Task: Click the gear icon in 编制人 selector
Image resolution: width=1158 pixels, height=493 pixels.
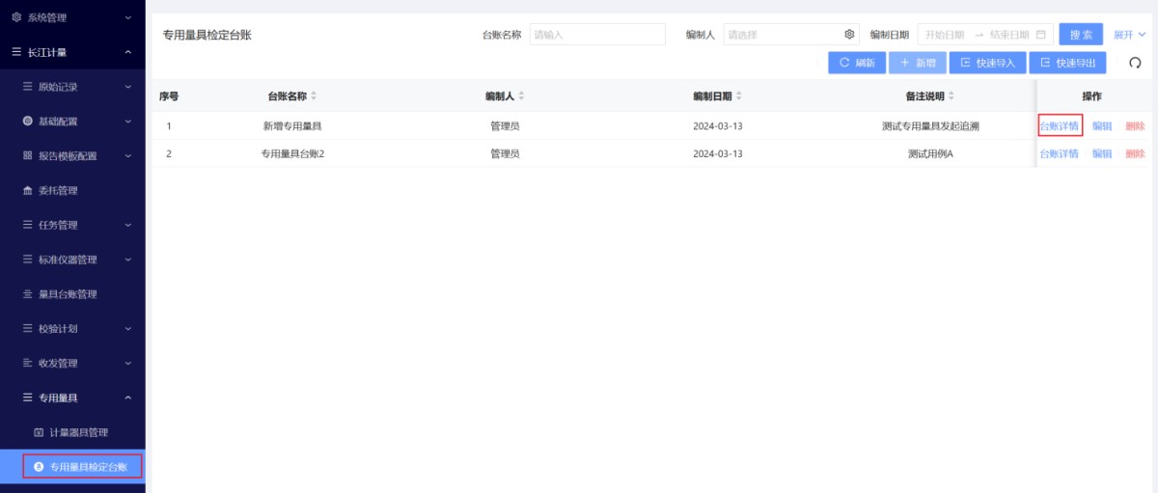Action: [849, 35]
